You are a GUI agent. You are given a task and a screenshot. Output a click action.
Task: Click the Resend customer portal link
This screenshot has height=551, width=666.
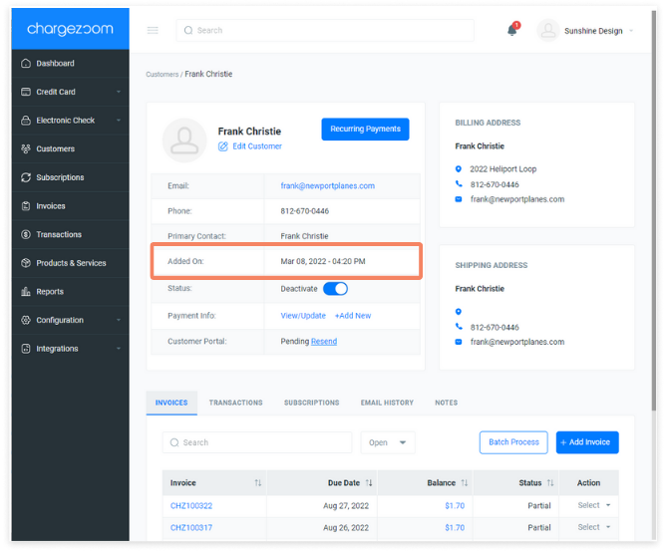324,342
